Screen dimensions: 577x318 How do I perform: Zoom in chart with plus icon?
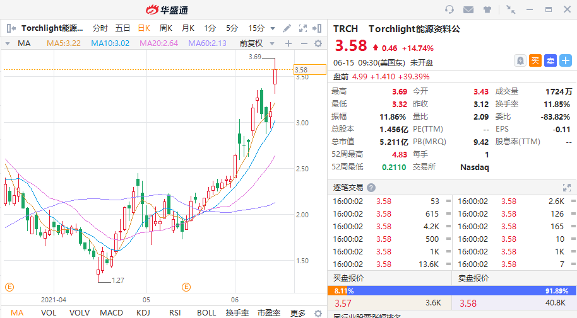288,43
